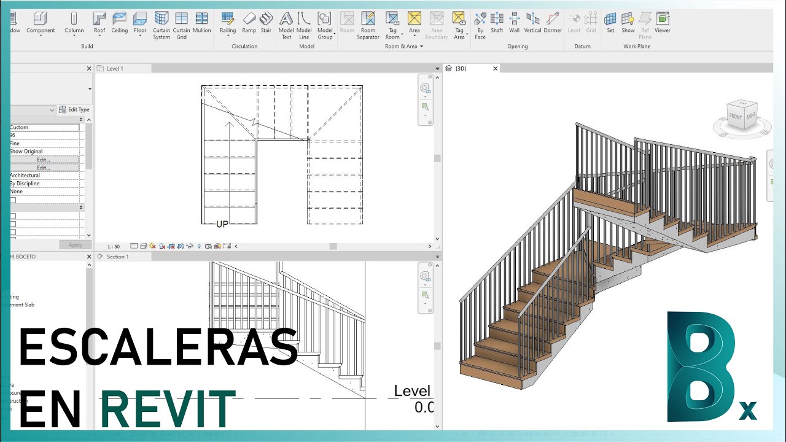Screen dimensions: 786x442
Task: Click the 1 : 50 view scale
Action: (x=114, y=246)
